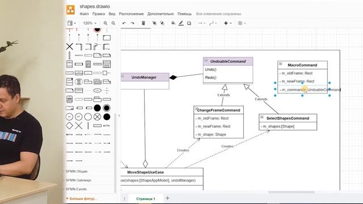This screenshot has width=363, height=204.
Task: Select the actor-in-circle shape in palette
Action: tap(79, 82)
